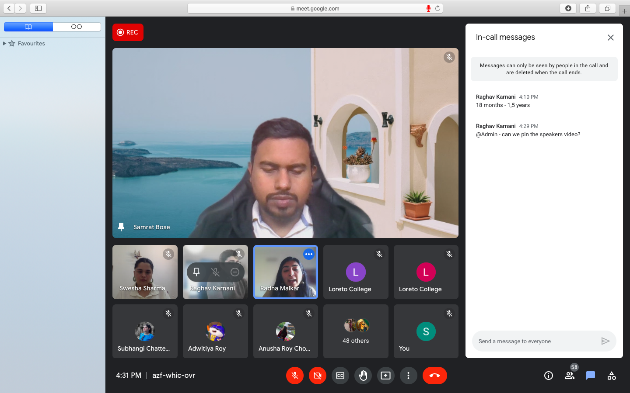Toggle the microphone mute button
The height and width of the screenshot is (393, 630).
pyautogui.click(x=295, y=376)
